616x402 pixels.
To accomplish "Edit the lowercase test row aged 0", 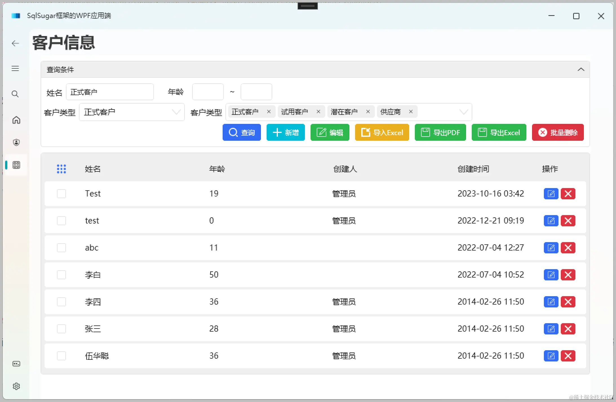I will pyautogui.click(x=551, y=221).
